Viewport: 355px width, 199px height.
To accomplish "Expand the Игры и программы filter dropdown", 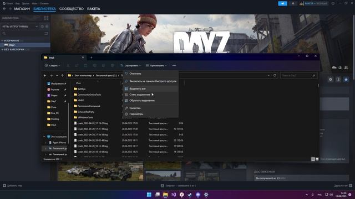I will coord(37,27).
